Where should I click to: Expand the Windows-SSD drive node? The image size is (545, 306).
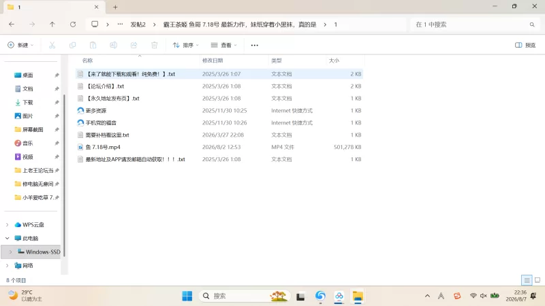tap(10, 252)
